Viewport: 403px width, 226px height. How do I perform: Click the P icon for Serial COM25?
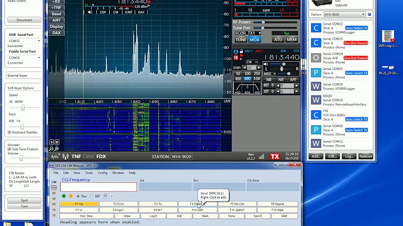tap(316, 73)
